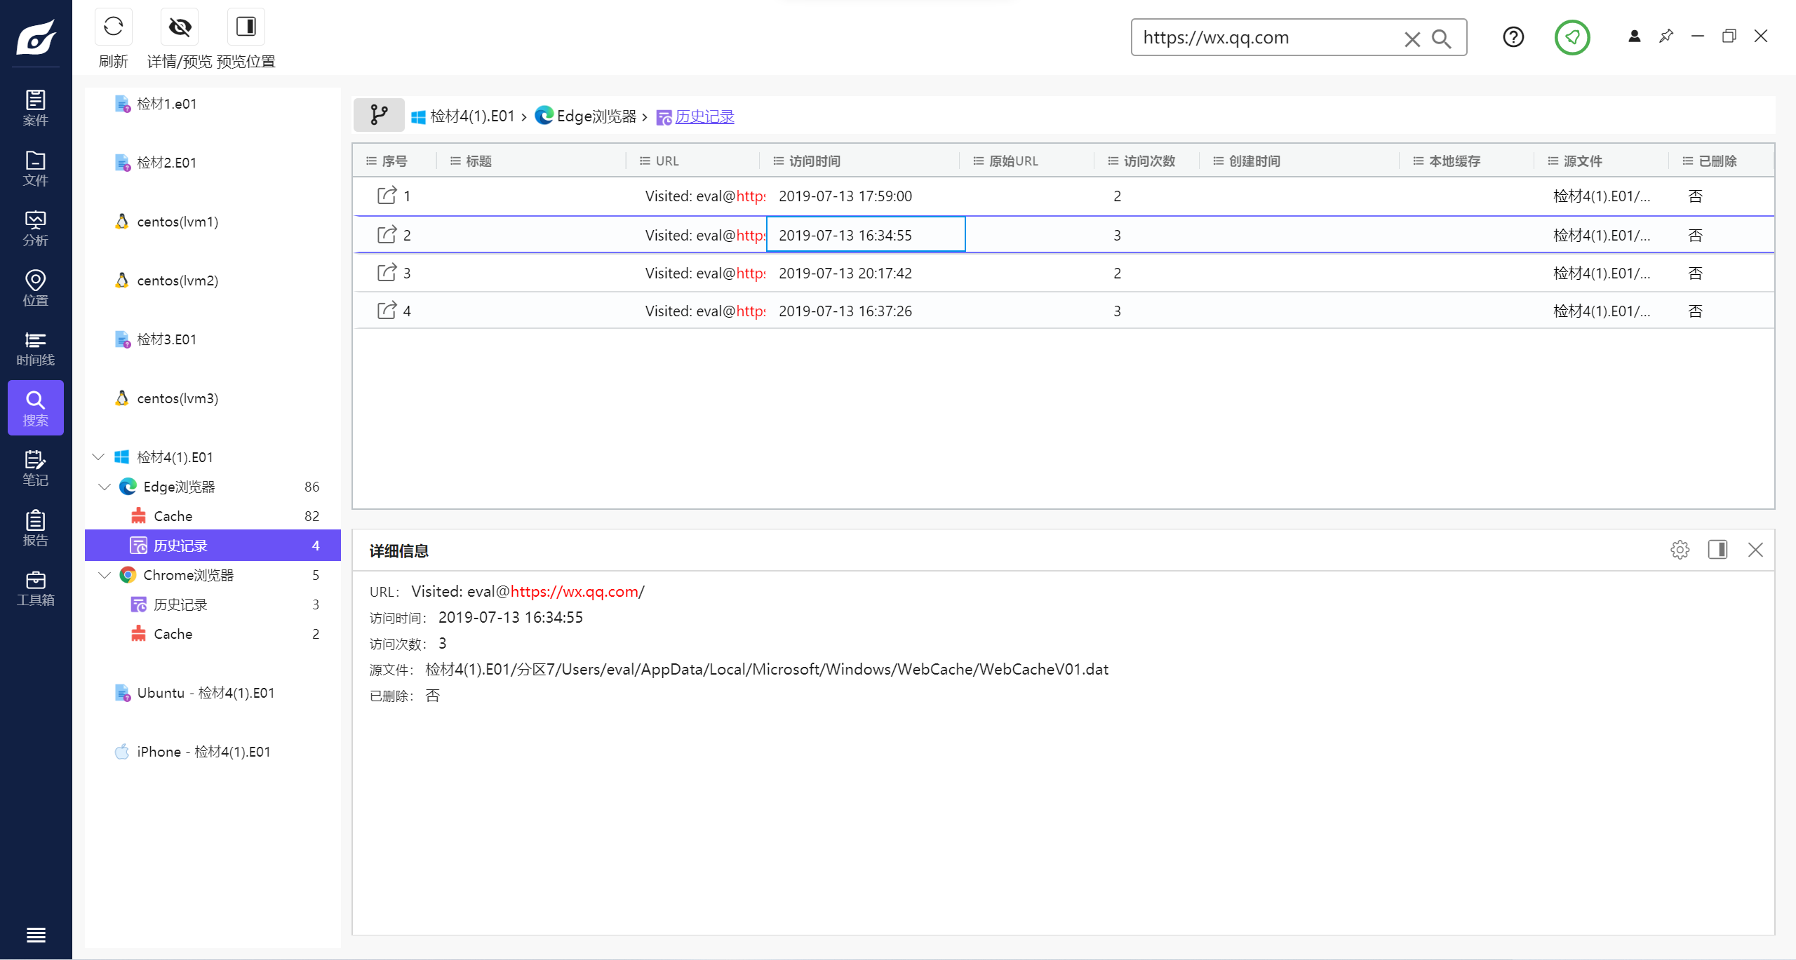Open the URL column menu

645,161
